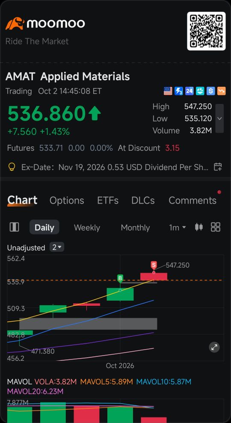The height and width of the screenshot is (423, 231).
Task: Switch to the Chart tab
Action: click(22, 200)
